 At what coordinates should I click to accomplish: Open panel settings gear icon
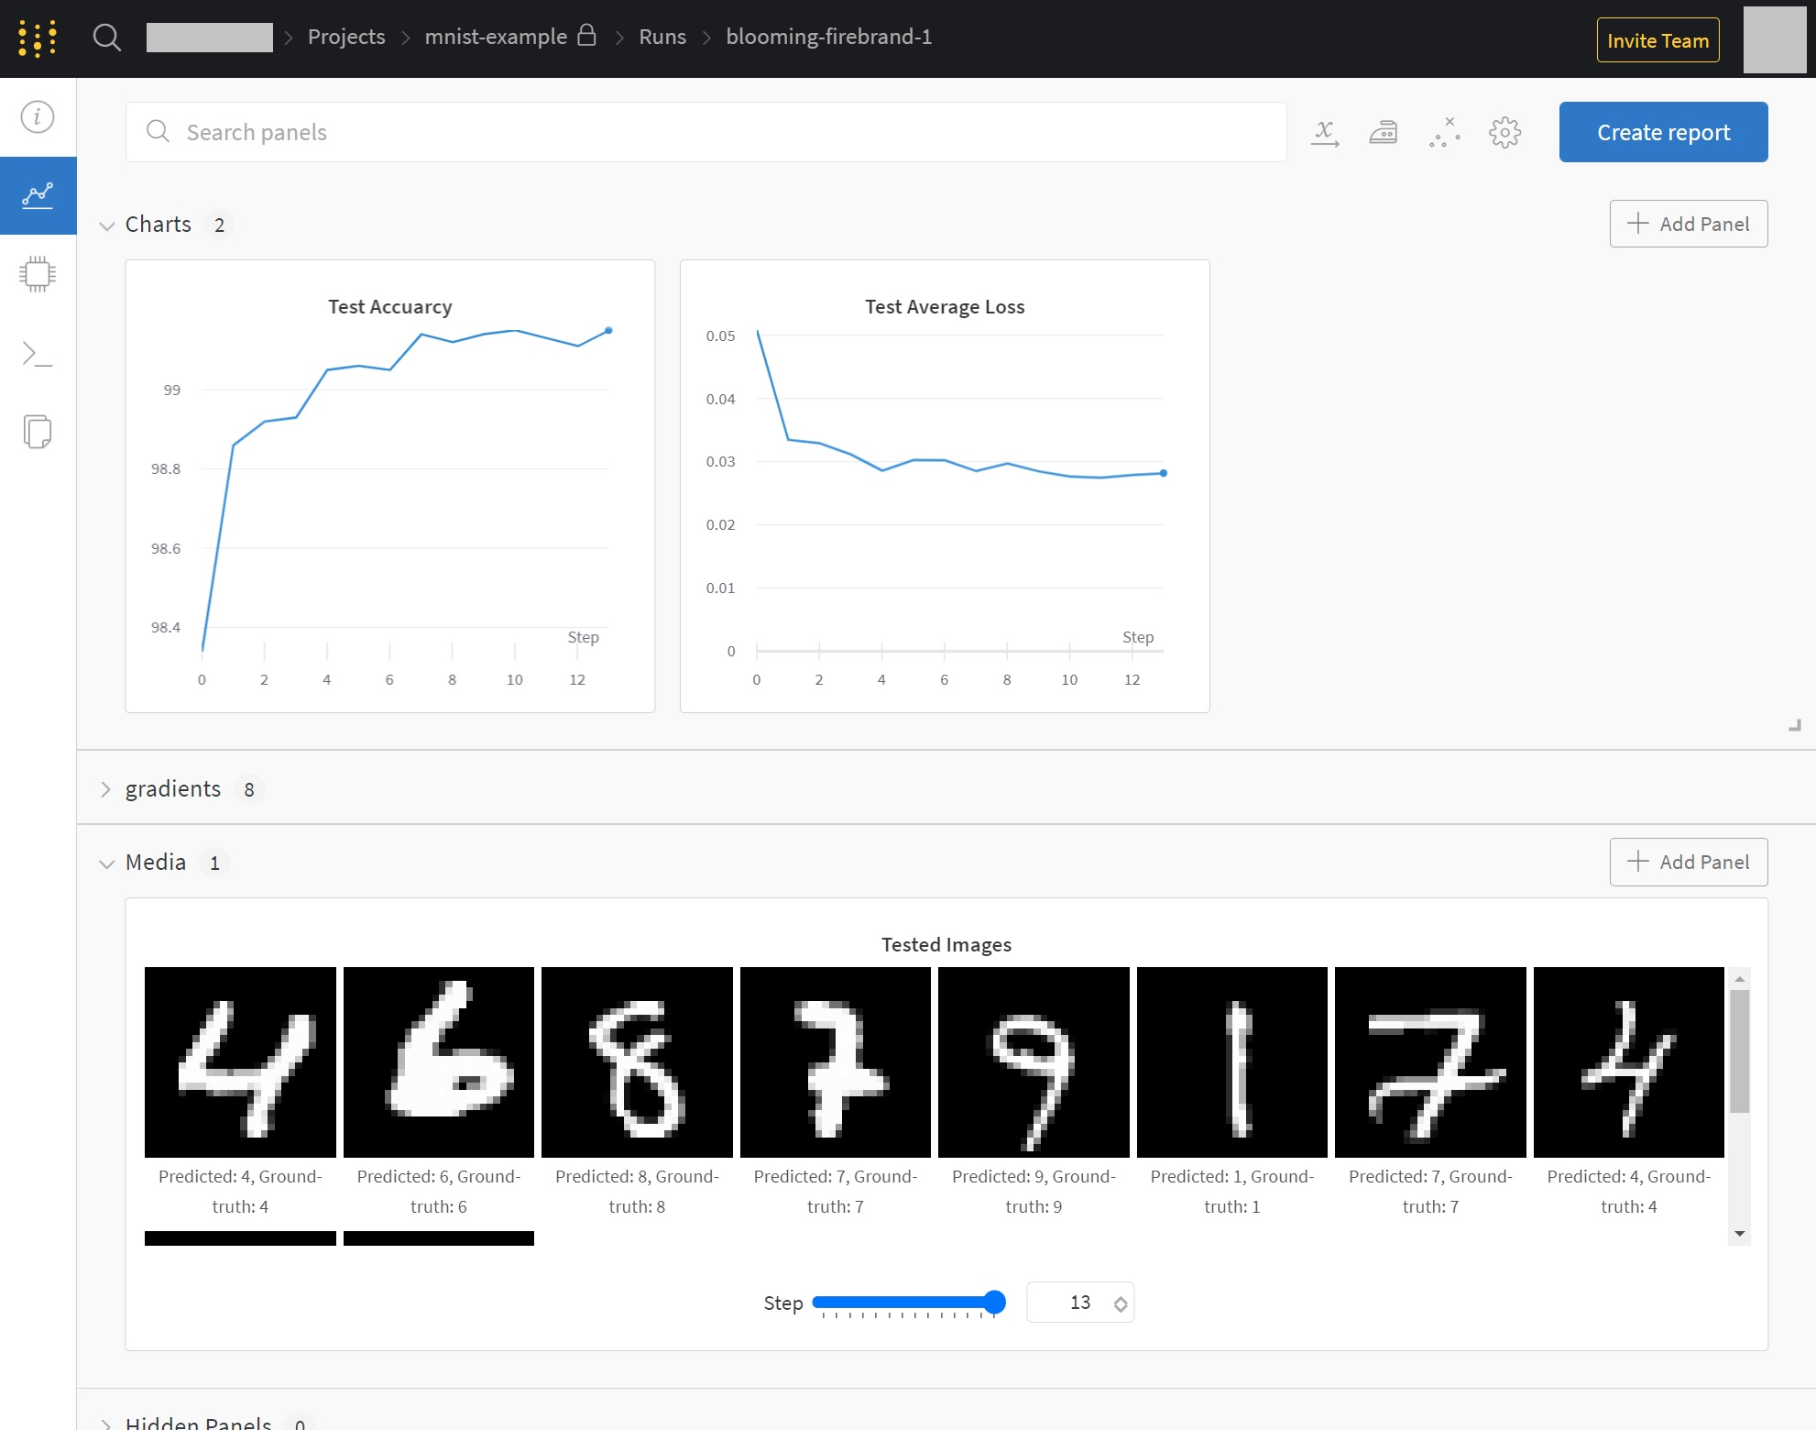coord(1504,133)
